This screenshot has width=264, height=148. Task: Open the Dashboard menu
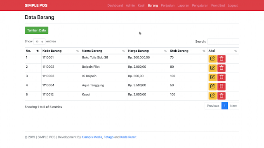pyautogui.click(x=115, y=5)
